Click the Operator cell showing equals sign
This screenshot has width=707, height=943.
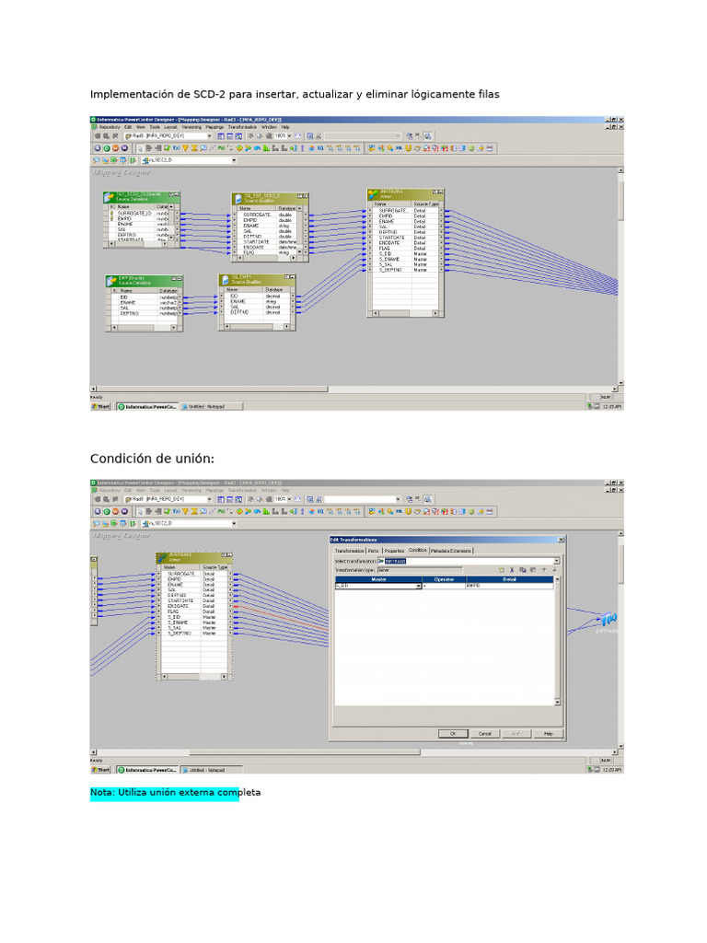[444, 585]
